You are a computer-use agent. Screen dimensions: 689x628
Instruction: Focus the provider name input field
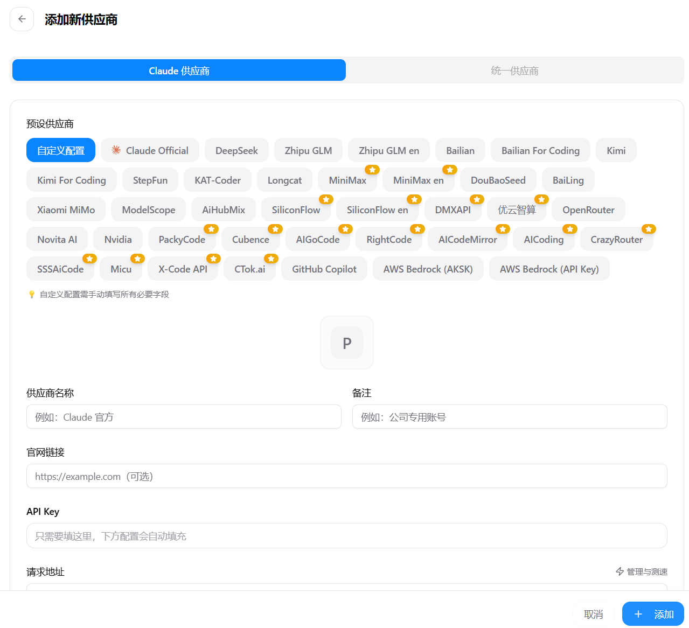point(184,417)
